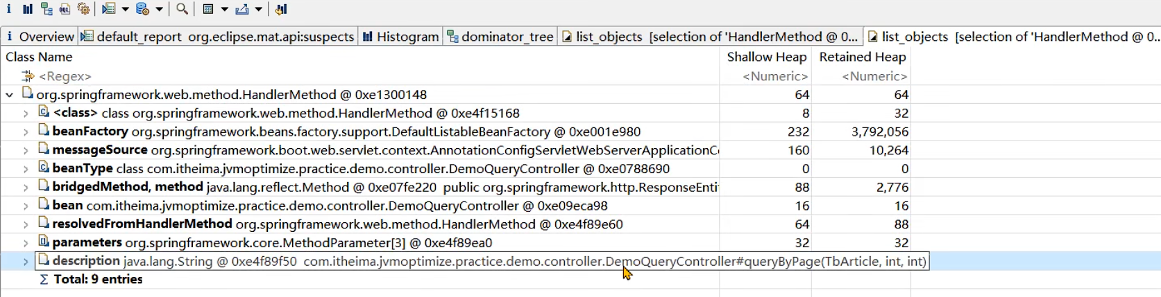
Task: Expand the bridgedMethod, method row
Action: coord(26,188)
